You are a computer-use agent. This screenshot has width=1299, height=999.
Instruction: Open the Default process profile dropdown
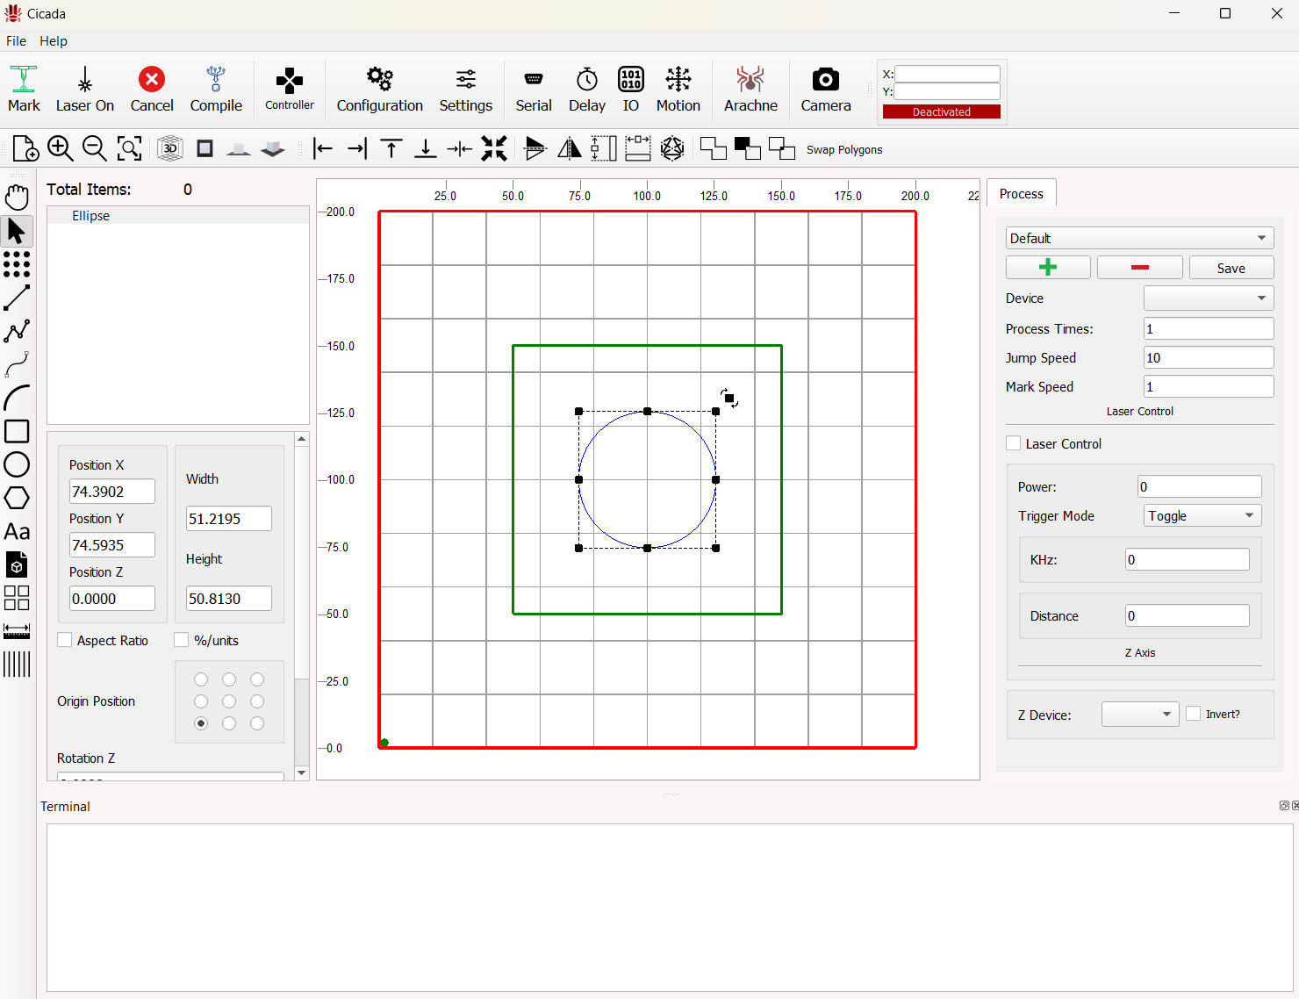click(1138, 238)
